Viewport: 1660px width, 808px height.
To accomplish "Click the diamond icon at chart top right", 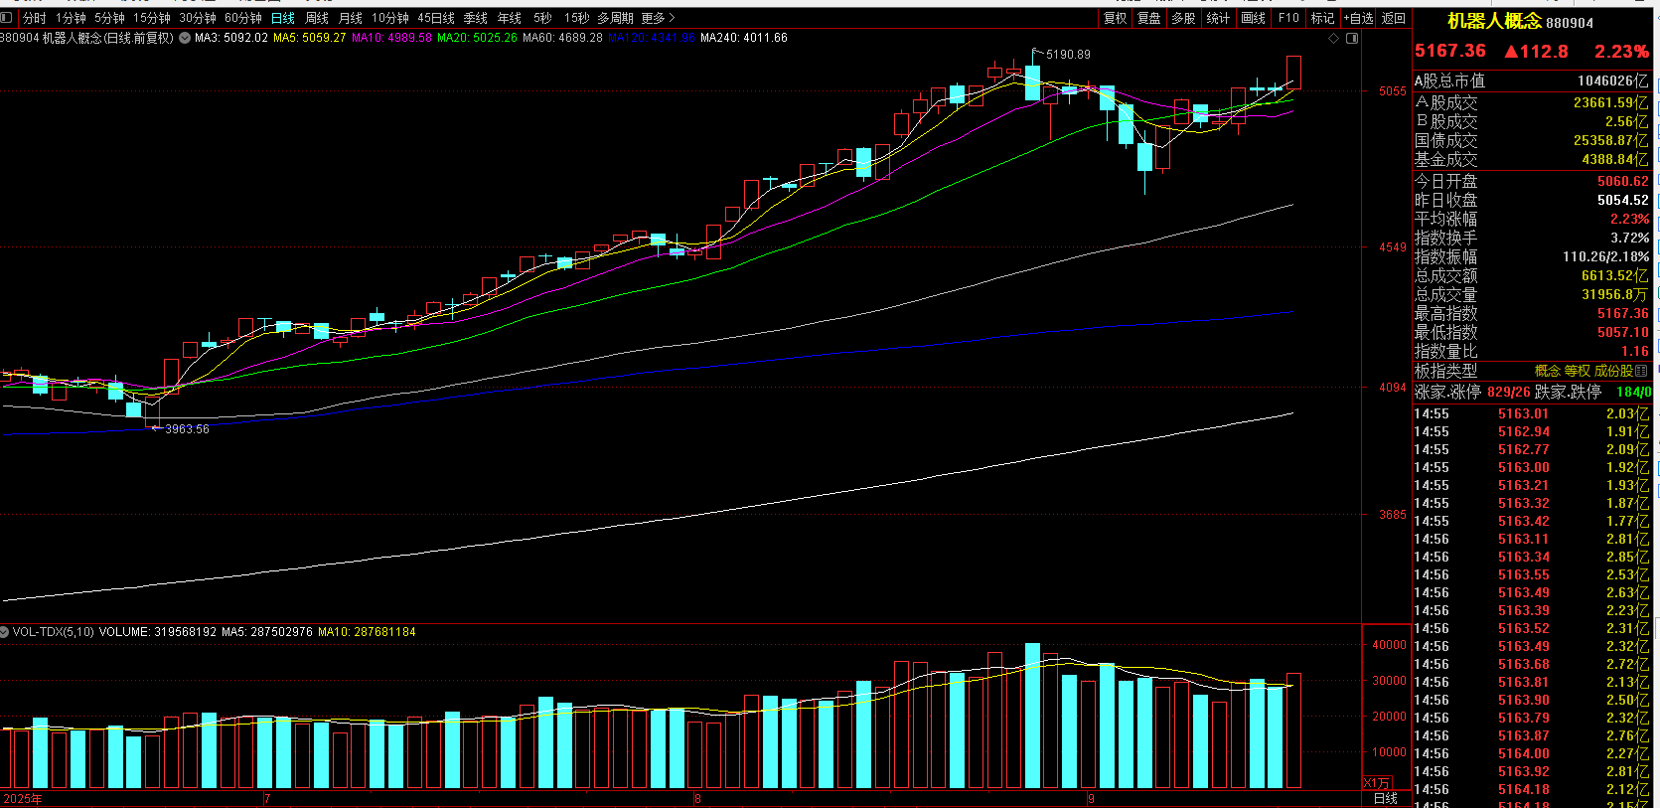I will (x=1333, y=39).
